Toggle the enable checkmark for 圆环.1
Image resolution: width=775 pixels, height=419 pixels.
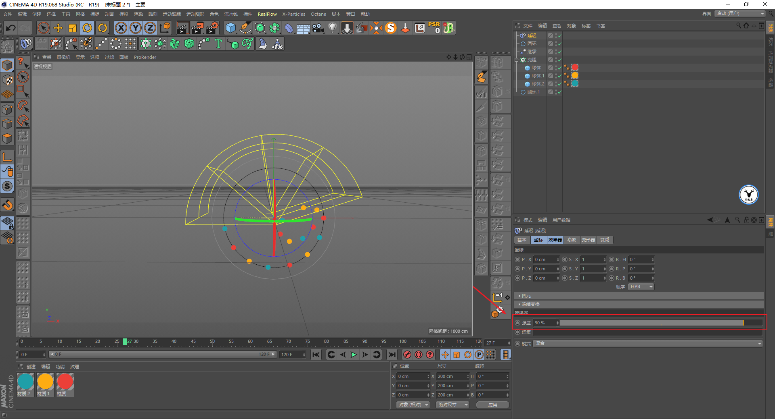pyautogui.click(x=559, y=92)
